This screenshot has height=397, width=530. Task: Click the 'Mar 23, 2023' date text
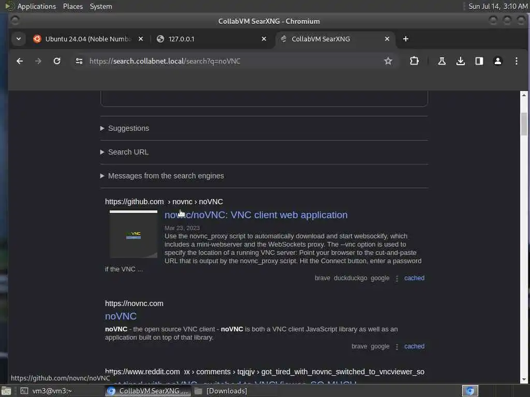click(182, 228)
